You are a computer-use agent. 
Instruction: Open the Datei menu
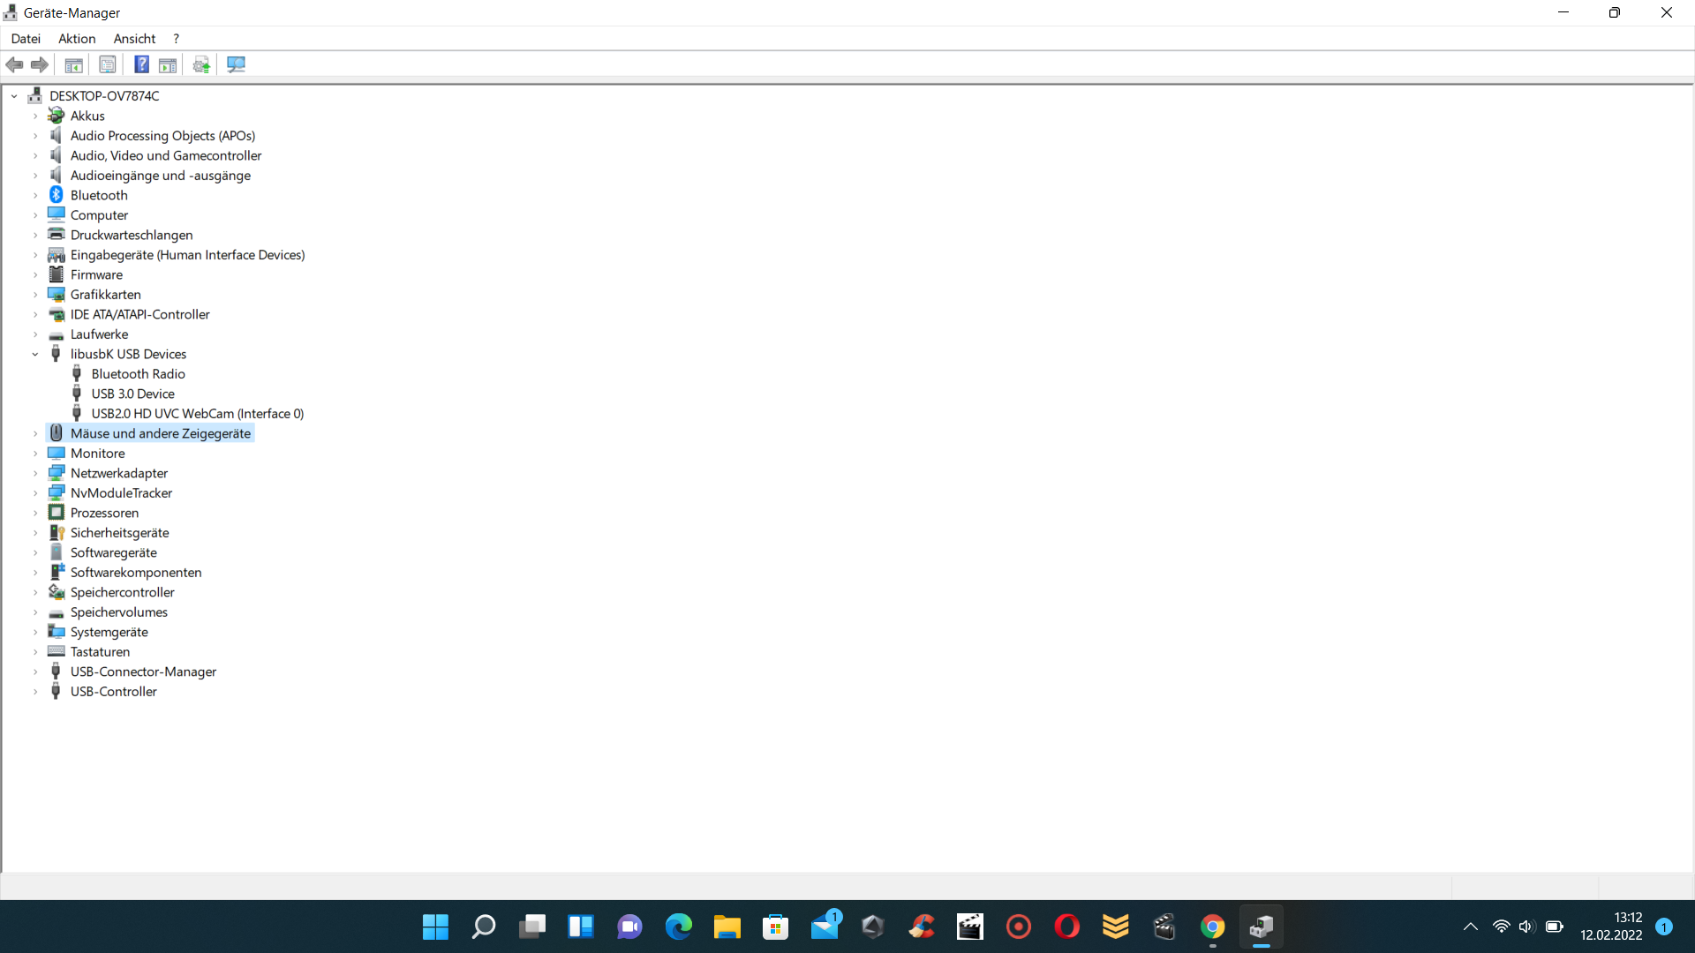pos(26,39)
